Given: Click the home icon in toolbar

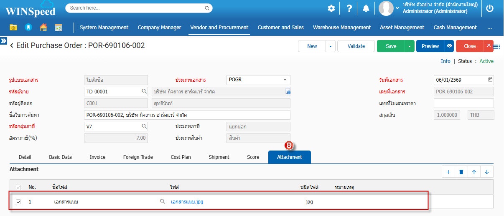Looking at the screenshot, I should click(x=43, y=28).
